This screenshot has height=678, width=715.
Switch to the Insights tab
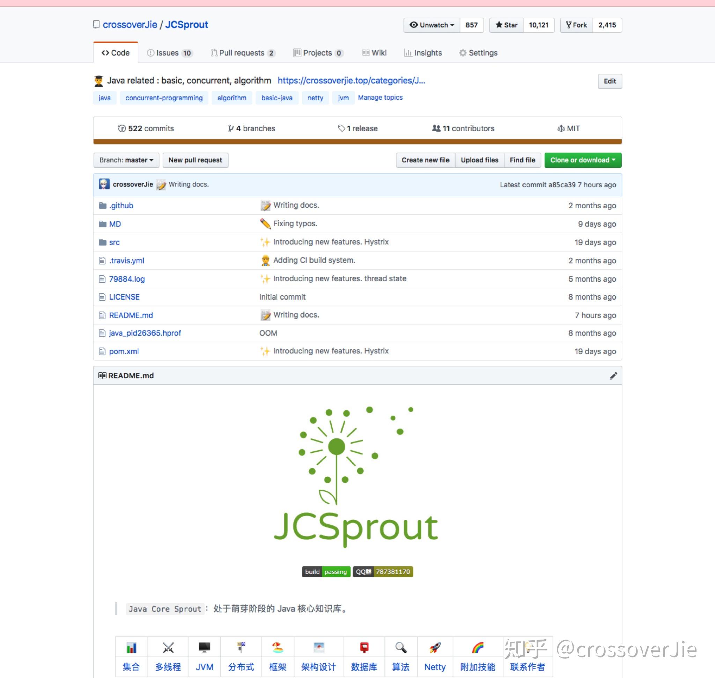point(423,53)
